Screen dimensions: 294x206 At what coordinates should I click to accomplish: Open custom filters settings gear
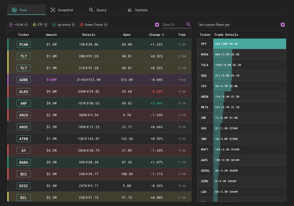tap(283, 25)
